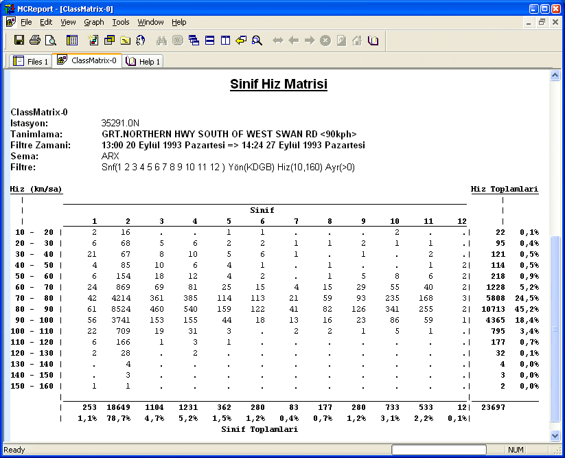The width and height of the screenshot is (565, 458).
Task: Click the scroll down arrow on vertical scrollbar
Action: [x=555, y=435]
